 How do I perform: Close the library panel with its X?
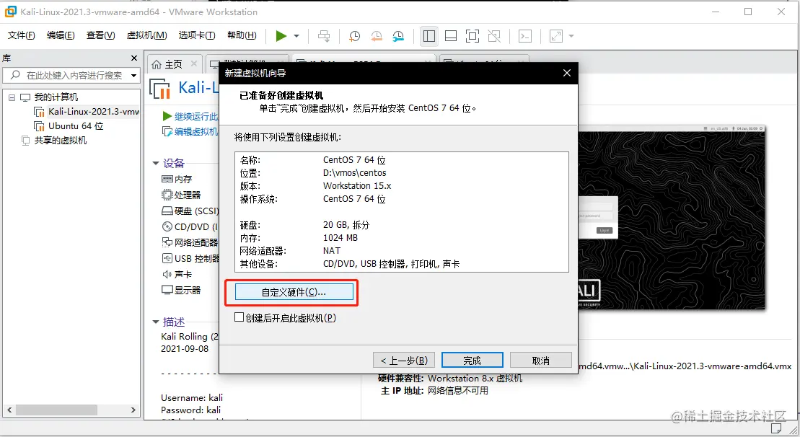(x=133, y=58)
